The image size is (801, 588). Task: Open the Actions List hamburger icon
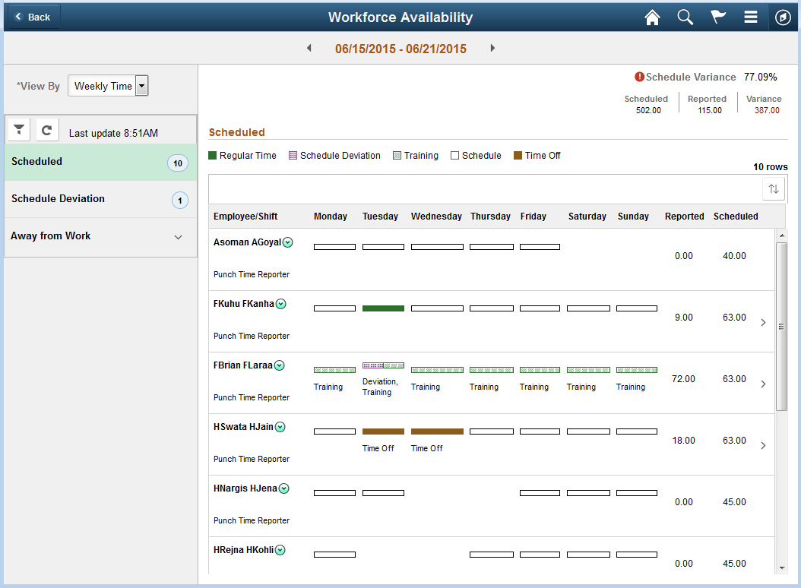pos(751,17)
